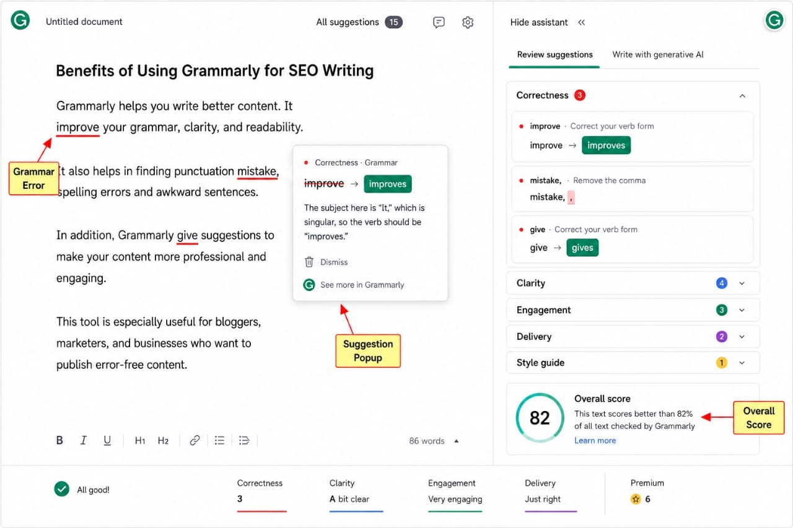This screenshot has height=528, width=793.
Task: Set Heading 1 style
Action: click(140, 441)
